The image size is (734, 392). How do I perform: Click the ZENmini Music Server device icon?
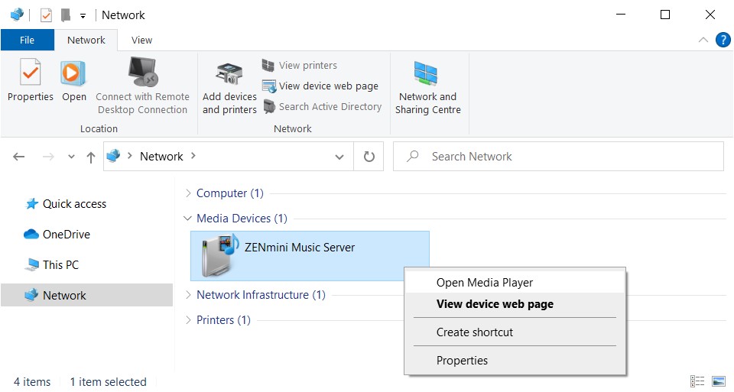[x=220, y=255]
